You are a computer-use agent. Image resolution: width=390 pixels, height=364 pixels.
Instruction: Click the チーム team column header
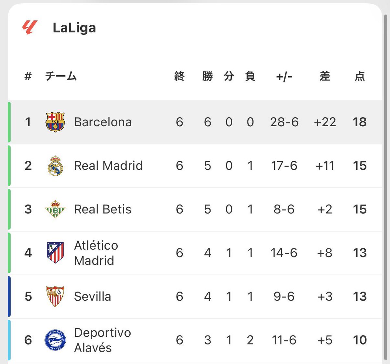pos(61,76)
